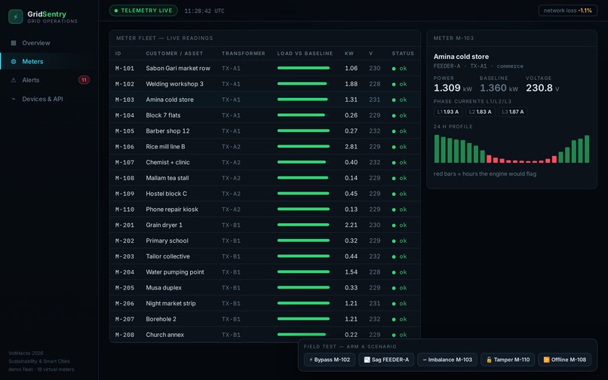Select the Primary school row
This screenshot has height=380, width=608.
point(265,241)
